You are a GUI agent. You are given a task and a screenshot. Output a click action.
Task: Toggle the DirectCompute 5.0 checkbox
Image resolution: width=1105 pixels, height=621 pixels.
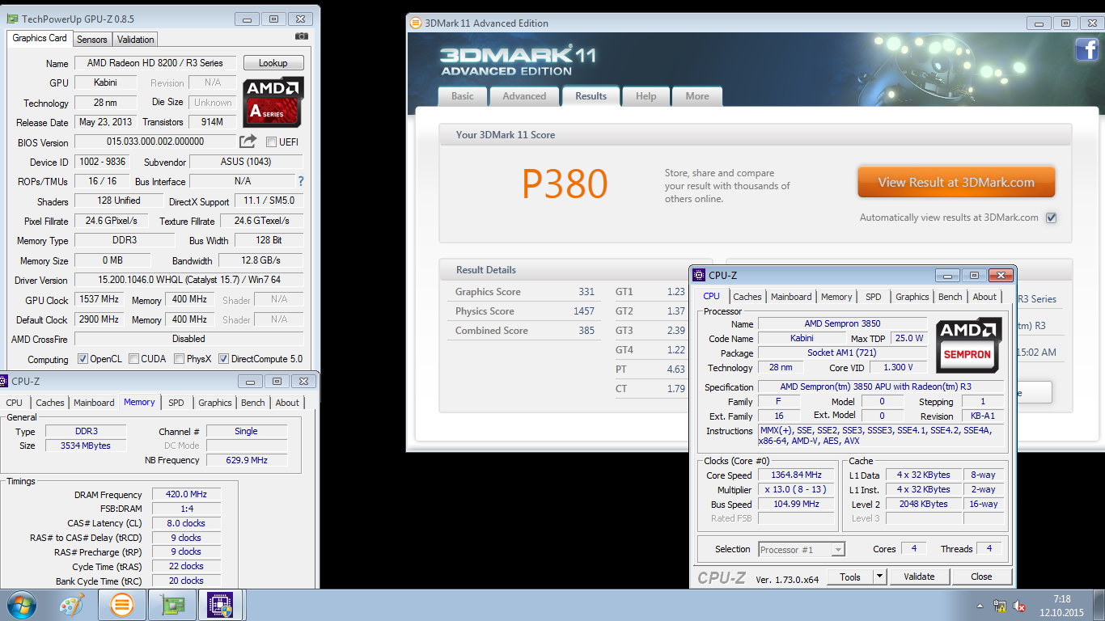pos(224,359)
